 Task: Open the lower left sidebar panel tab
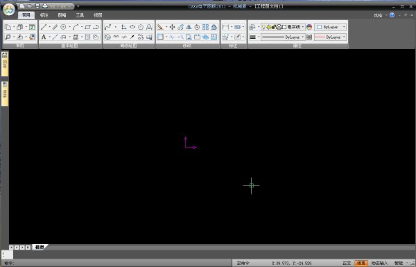tap(5, 93)
